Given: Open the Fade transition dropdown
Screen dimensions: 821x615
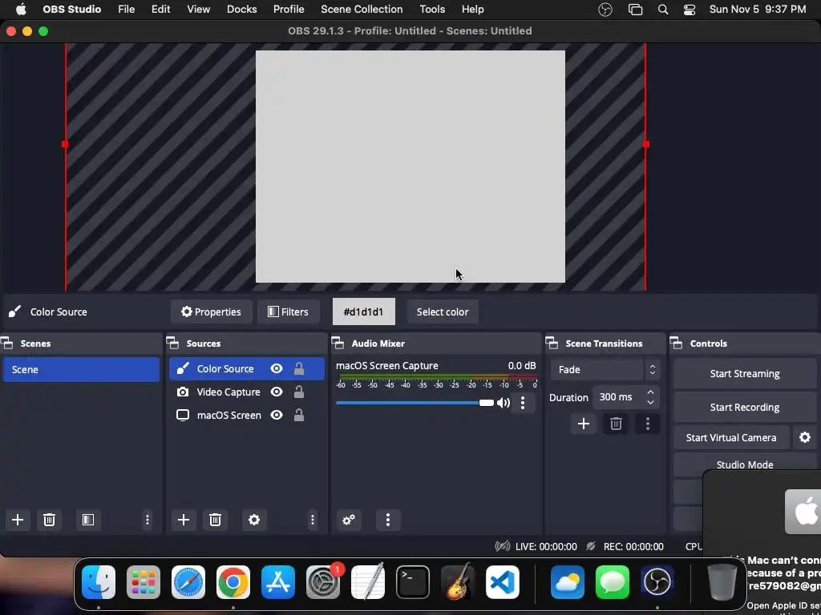Looking at the screenshot, I should coord(605,370).
